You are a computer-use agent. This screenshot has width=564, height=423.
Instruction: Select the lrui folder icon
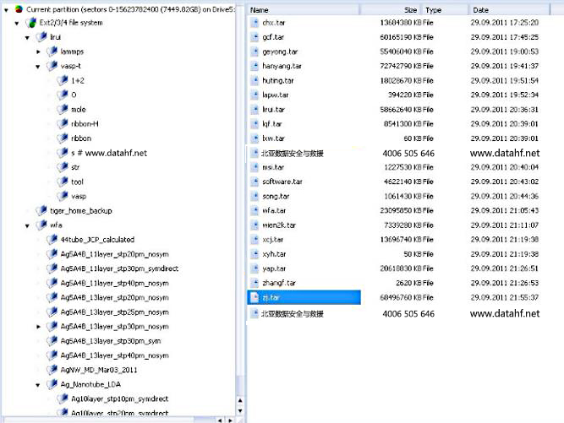(x=41, y=36)
